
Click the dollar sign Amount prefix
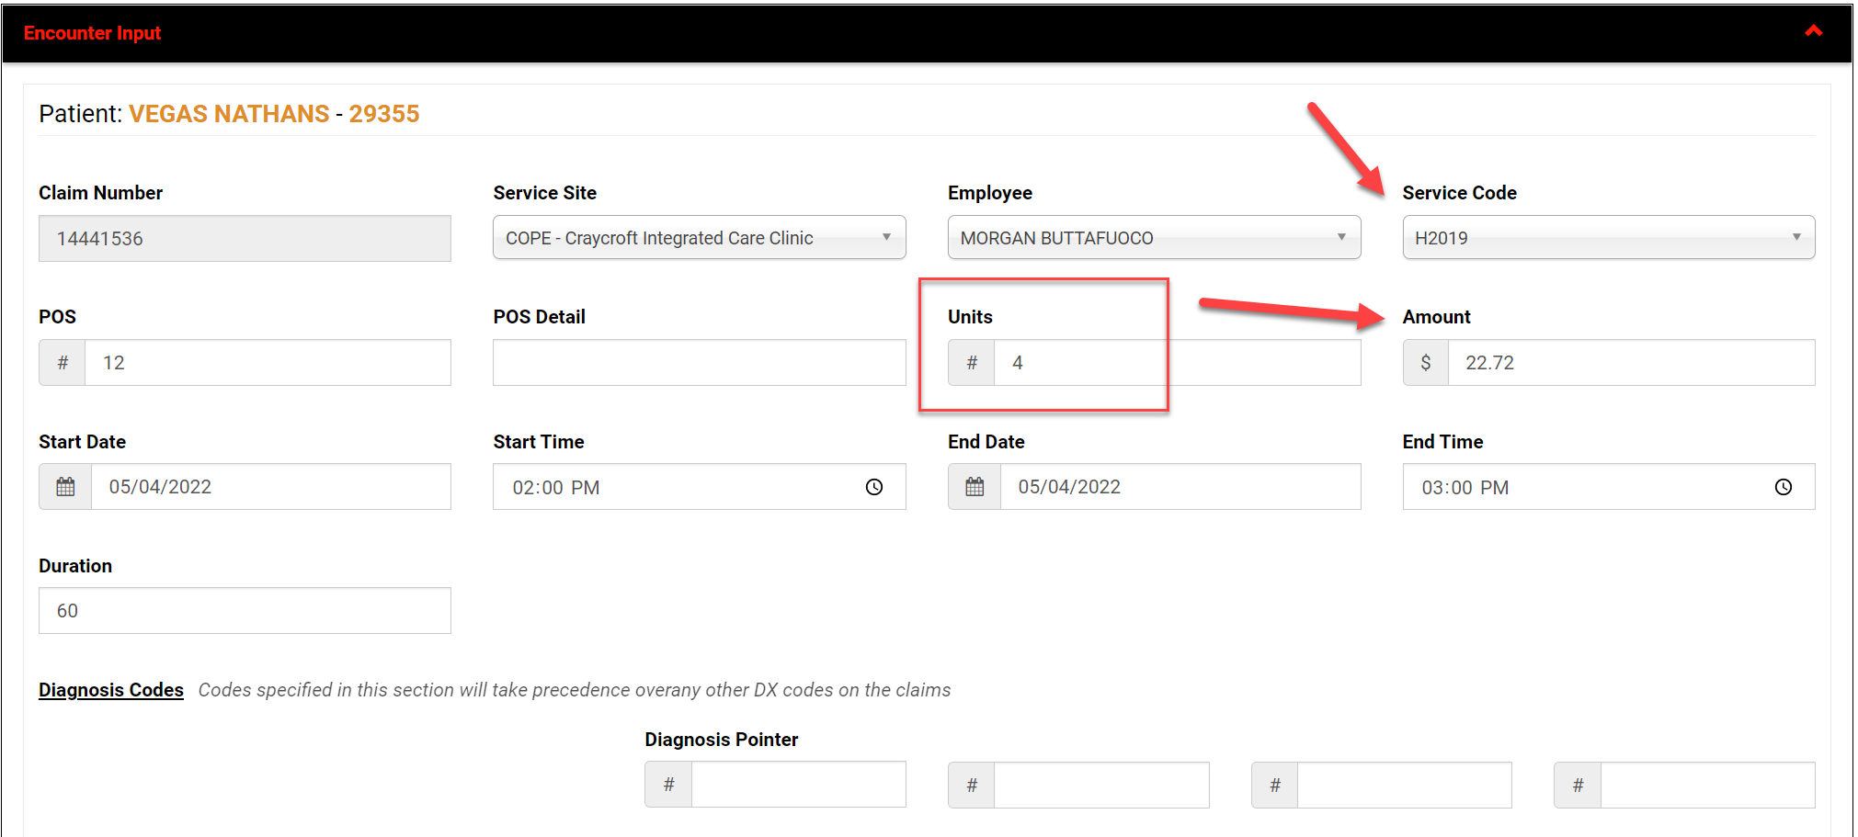1426,363
